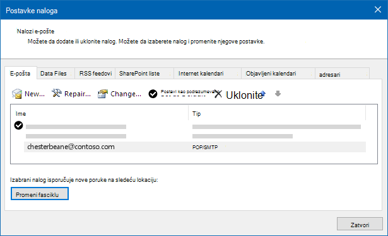
Task: Choose Change... account settings
Action: pyautogui.click(x=126, y=94)
